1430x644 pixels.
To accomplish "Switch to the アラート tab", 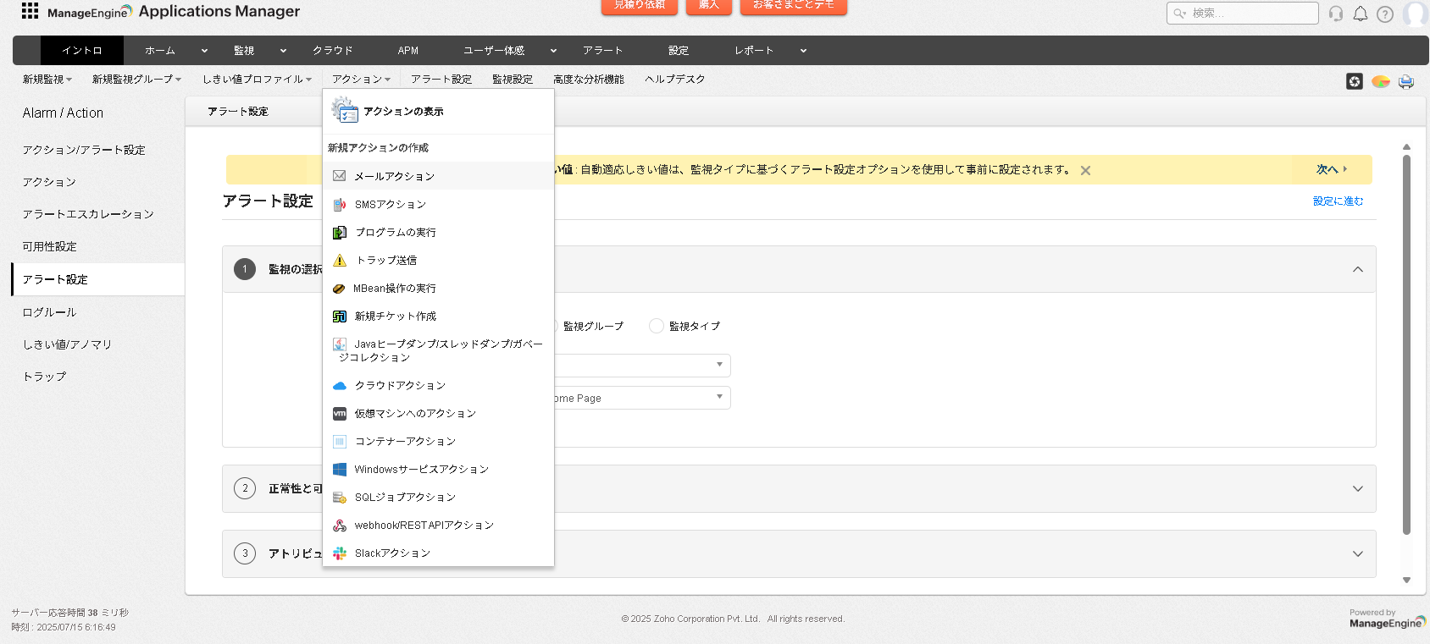I will click(602, 51).
